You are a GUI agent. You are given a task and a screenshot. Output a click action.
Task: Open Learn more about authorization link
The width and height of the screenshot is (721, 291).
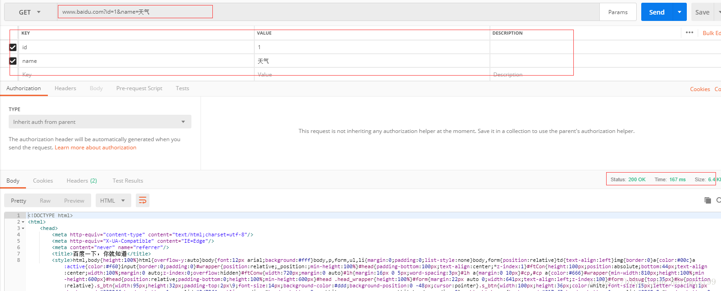(95, 148)
